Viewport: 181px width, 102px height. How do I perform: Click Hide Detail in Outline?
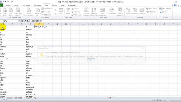(151, 12)
